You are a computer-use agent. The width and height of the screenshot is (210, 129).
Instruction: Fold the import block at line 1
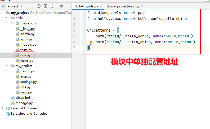pyautogui.click(x=86, y=13)
